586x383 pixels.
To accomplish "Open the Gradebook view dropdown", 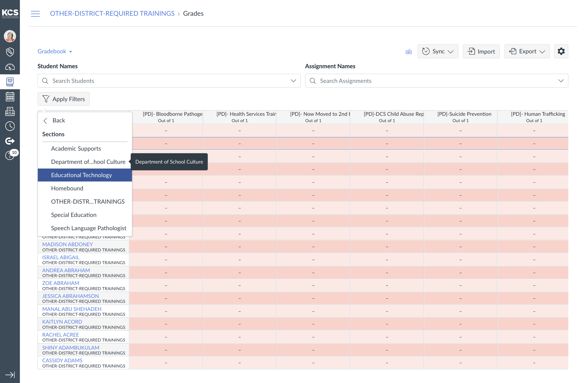I will pyautogui.click(x=55, y=51).
